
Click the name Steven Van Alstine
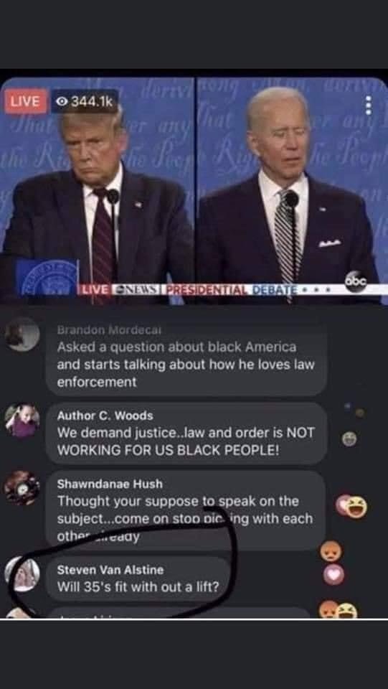[x=110, y=570]
